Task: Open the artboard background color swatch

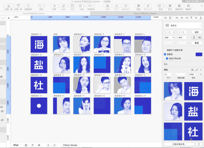Action: pyautogui.click(x=199, y=54)
